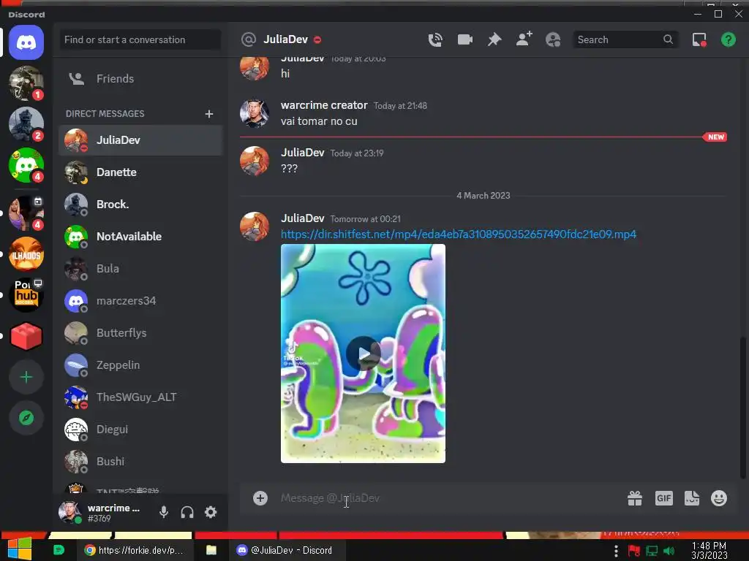The height and width of the screenshot is (561, 749).
Task: Open the Discord home button
Action: pos(26,42)
